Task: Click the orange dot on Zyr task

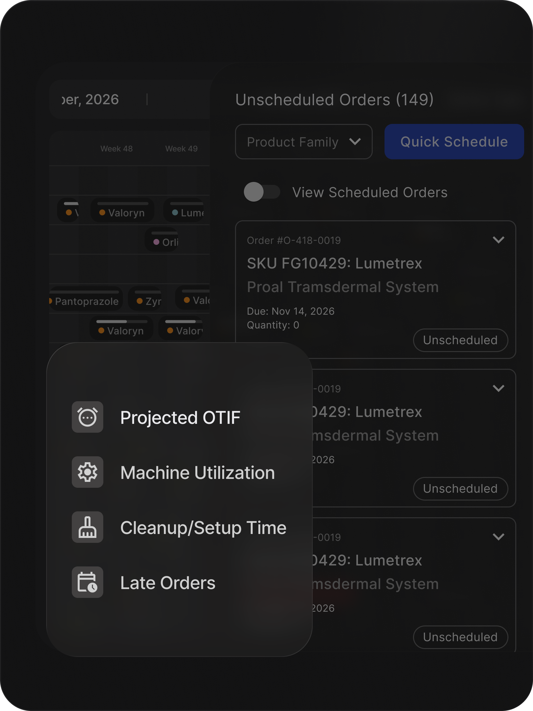Action: coord(140,301)
